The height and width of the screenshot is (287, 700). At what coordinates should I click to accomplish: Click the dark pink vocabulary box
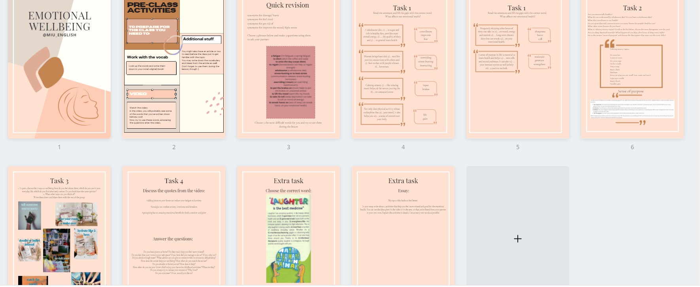click(291, 82)
